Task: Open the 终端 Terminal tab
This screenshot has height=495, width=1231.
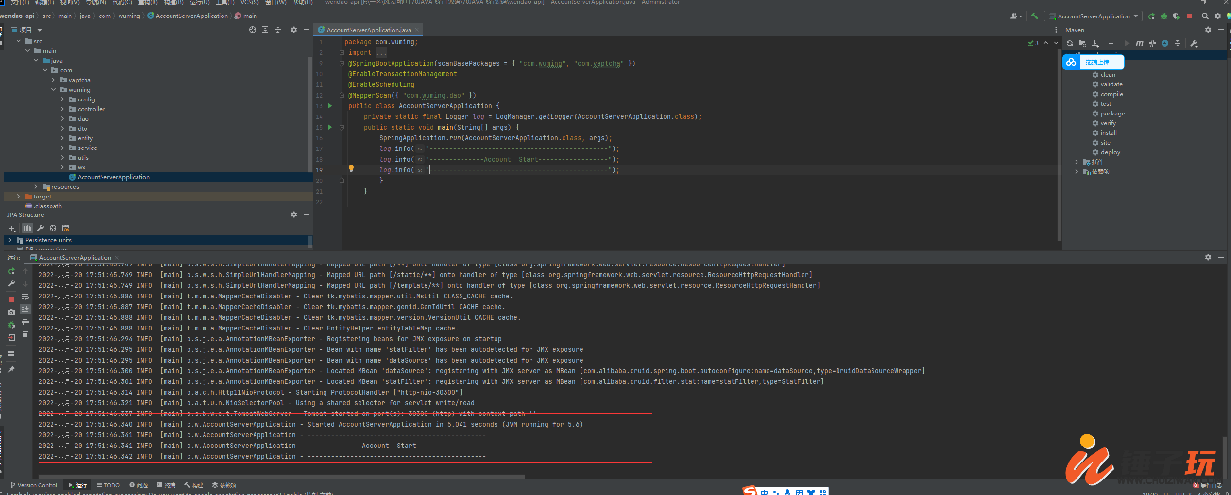Action: [x=166, y=485]
